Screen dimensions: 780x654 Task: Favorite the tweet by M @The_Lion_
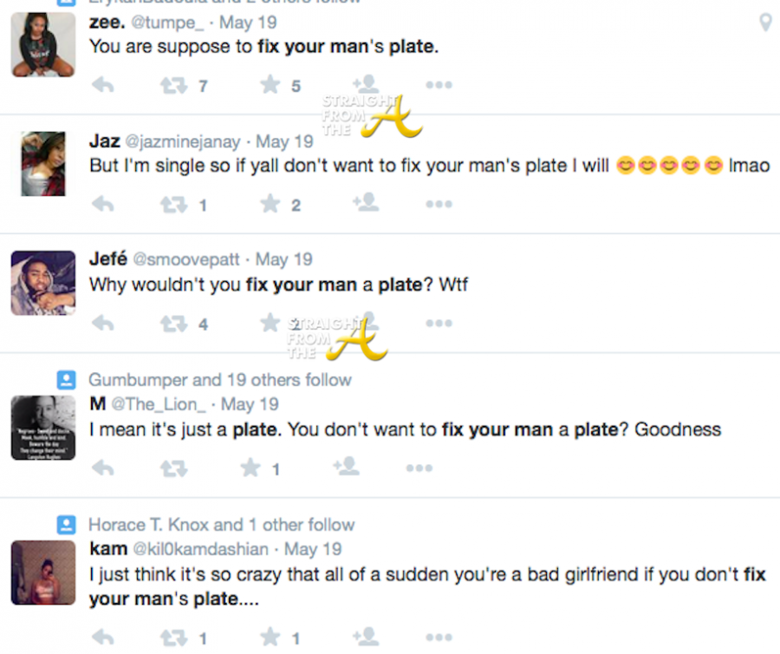tap(250, 468)
